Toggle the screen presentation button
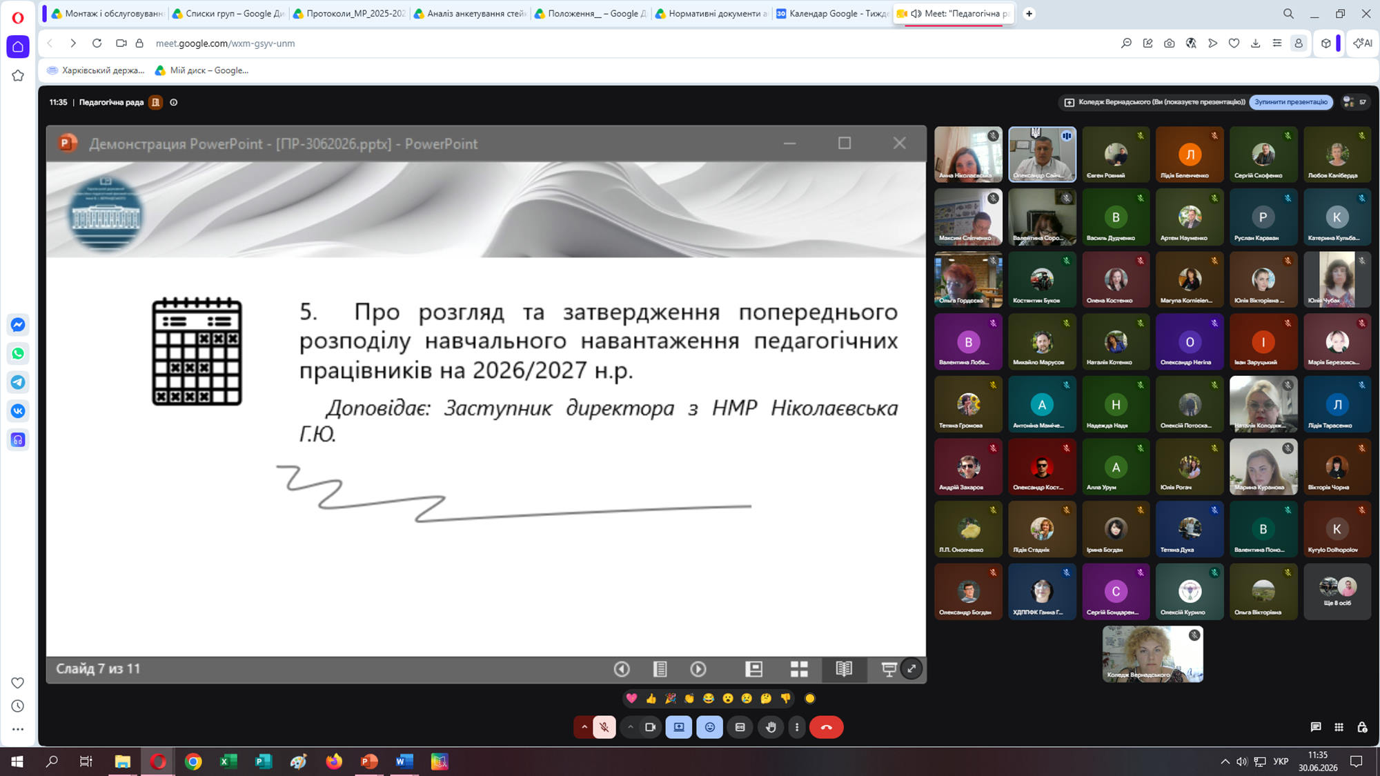Viewport: 1380px width, 776px height. click(x=679, y=727)
